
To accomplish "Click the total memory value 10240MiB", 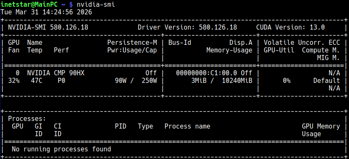I will (x=237, y=81).
